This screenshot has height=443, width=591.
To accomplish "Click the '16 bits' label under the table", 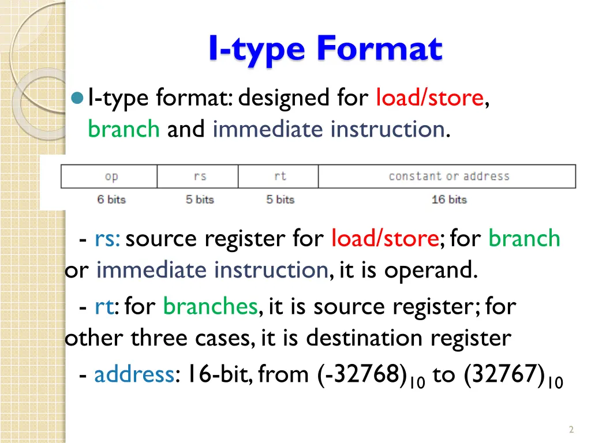I will click(x=449, y=199).
